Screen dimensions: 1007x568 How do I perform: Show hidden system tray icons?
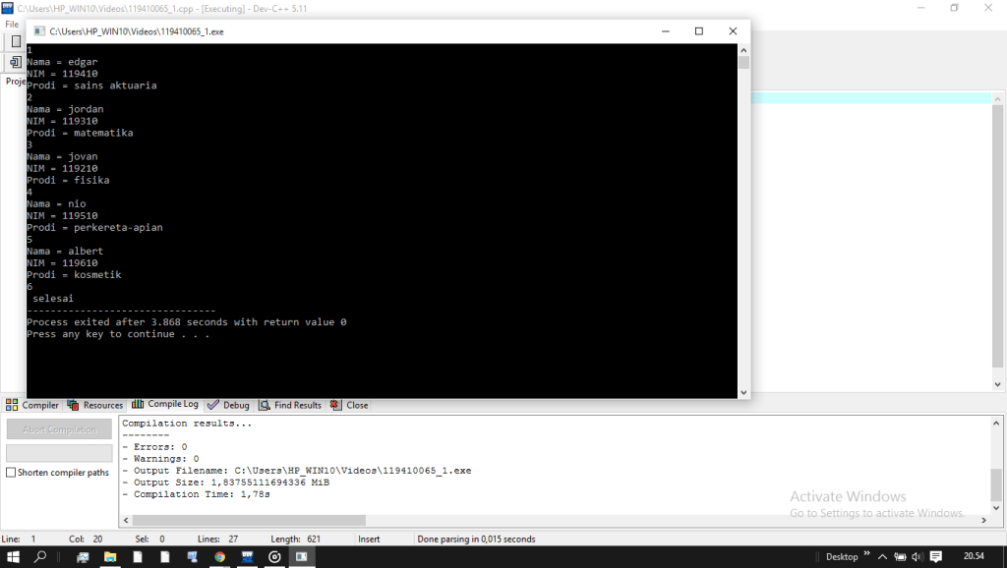tap(882, 556)
